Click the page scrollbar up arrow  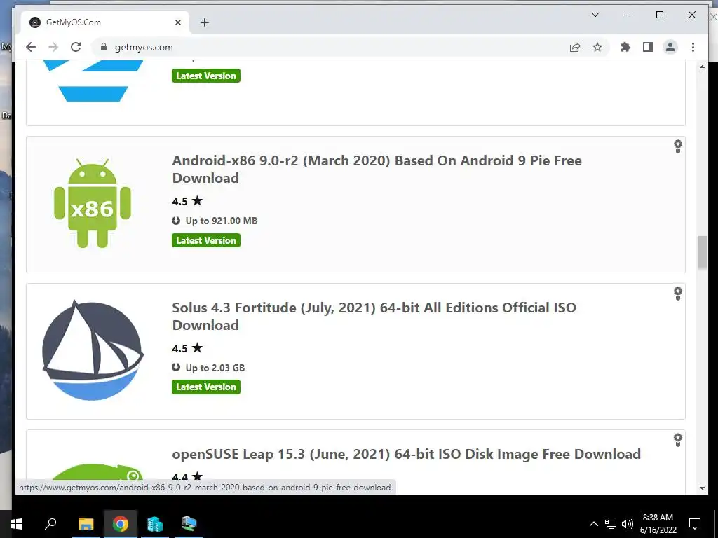[702, 67]
